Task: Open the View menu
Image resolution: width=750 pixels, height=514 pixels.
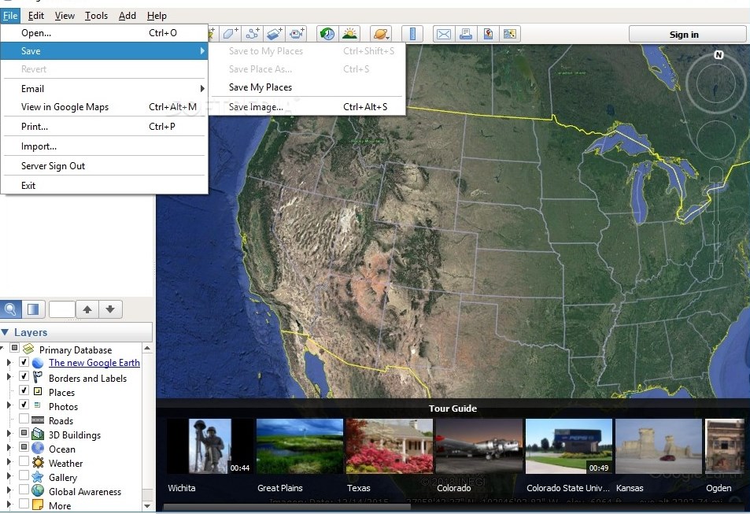Action: coord(65,16)
